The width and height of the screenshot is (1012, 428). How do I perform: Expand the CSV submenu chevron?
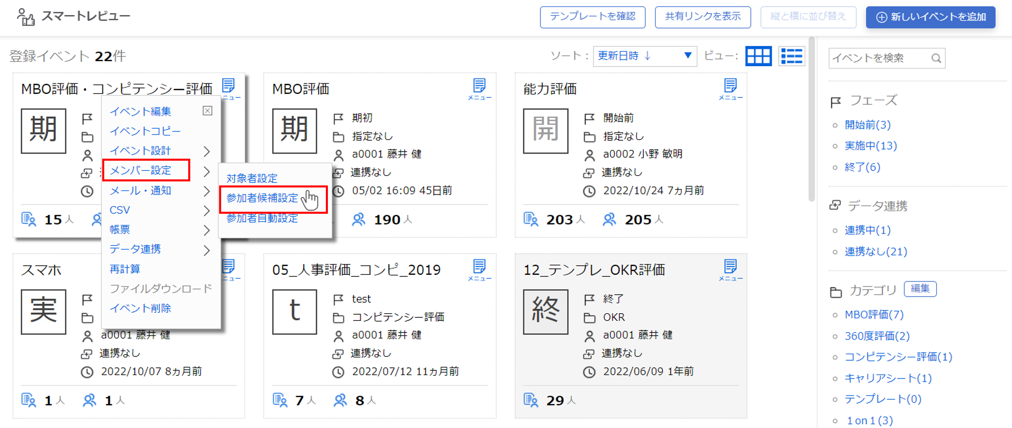(x=206, y=210)
